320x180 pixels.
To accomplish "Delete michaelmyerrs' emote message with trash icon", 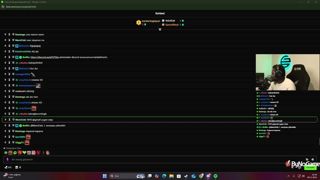I will click(x=5, y=85).
